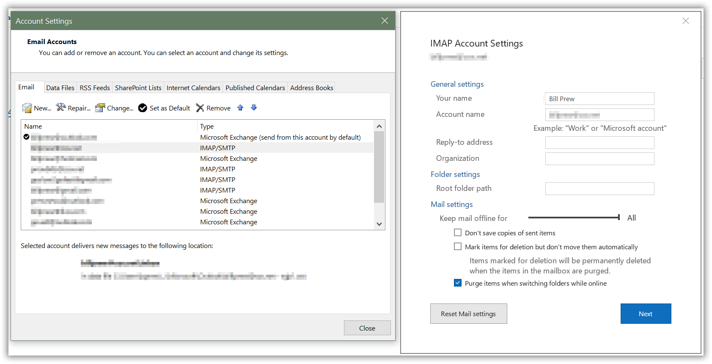
Task: Click the Keep mail offline slider handle
Action: click(x=619, y=218)
